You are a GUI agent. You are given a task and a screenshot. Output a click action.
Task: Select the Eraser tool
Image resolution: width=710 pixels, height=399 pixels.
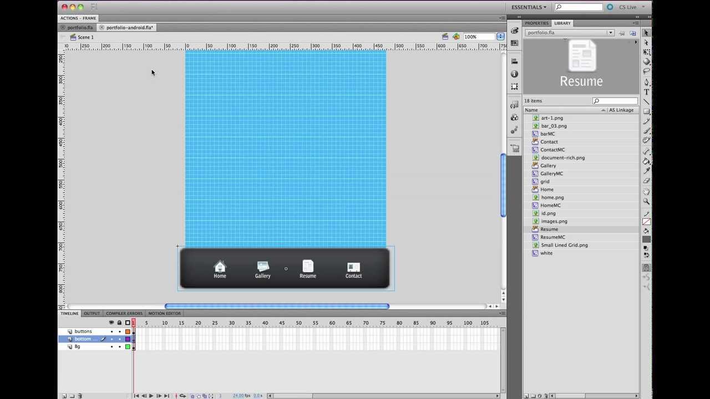click(646, 181)
